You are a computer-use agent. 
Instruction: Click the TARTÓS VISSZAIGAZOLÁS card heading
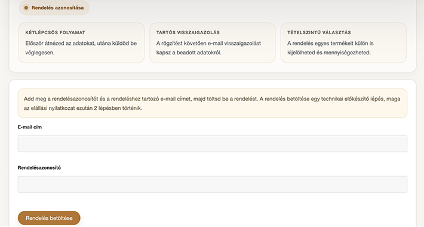click(x=188, y=32)
